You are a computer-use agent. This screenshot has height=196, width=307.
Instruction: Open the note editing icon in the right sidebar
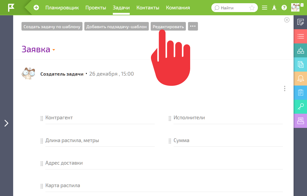(x=300, y=22)
